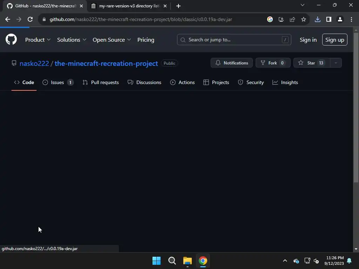Click the share page icon
Viewport: 359px width, 269px height.
[292, 20]
